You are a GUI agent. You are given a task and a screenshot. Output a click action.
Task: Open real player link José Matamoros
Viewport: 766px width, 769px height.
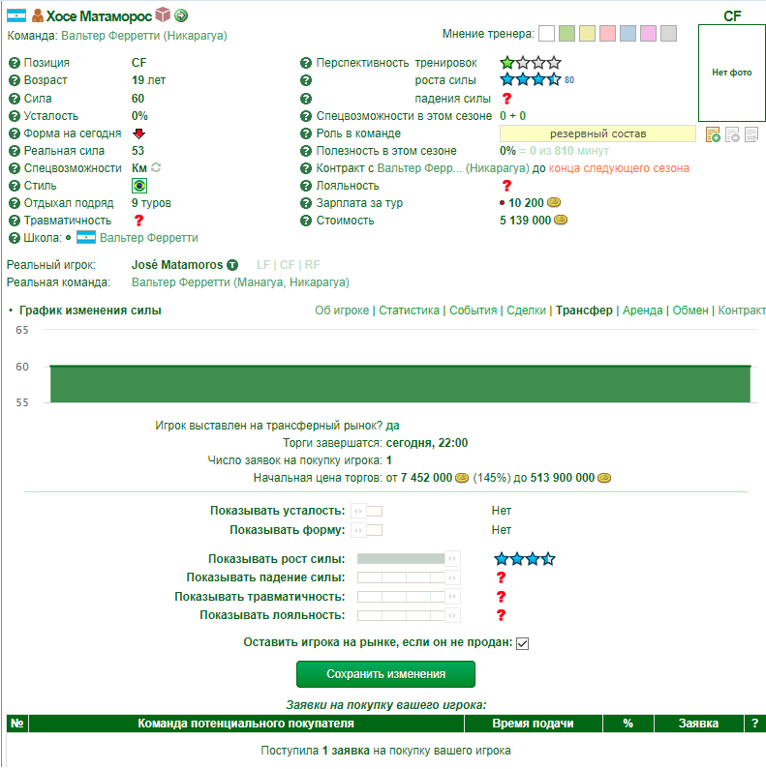point(177,265)
